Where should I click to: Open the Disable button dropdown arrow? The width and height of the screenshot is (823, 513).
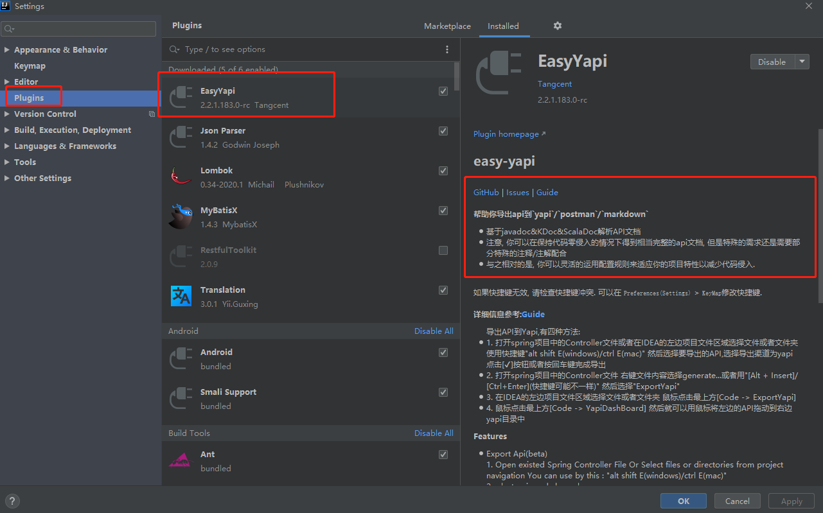coord(802,62)
